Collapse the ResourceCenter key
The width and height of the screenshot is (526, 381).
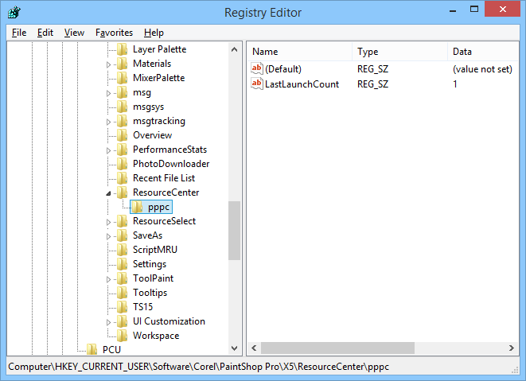pos(108,193)
